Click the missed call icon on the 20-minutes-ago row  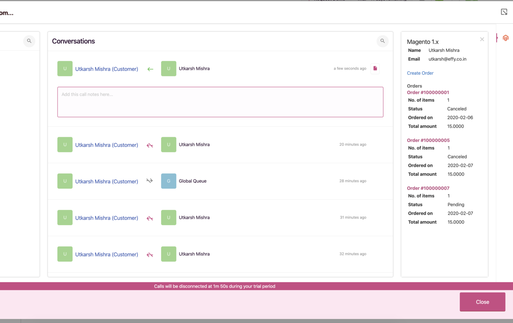tap(149, 144)
